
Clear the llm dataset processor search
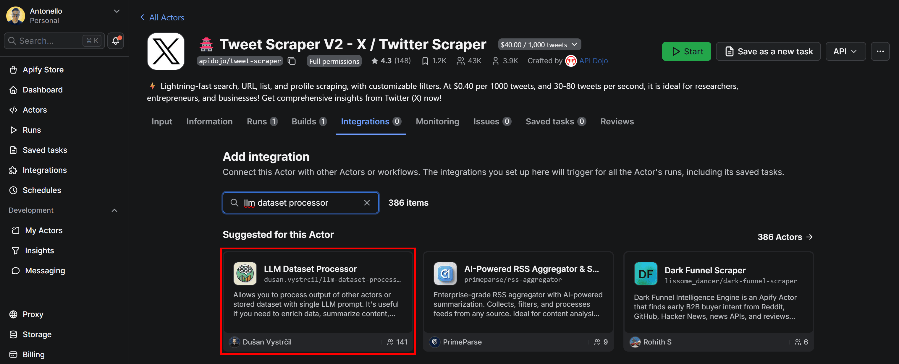(x=367, y=203)
